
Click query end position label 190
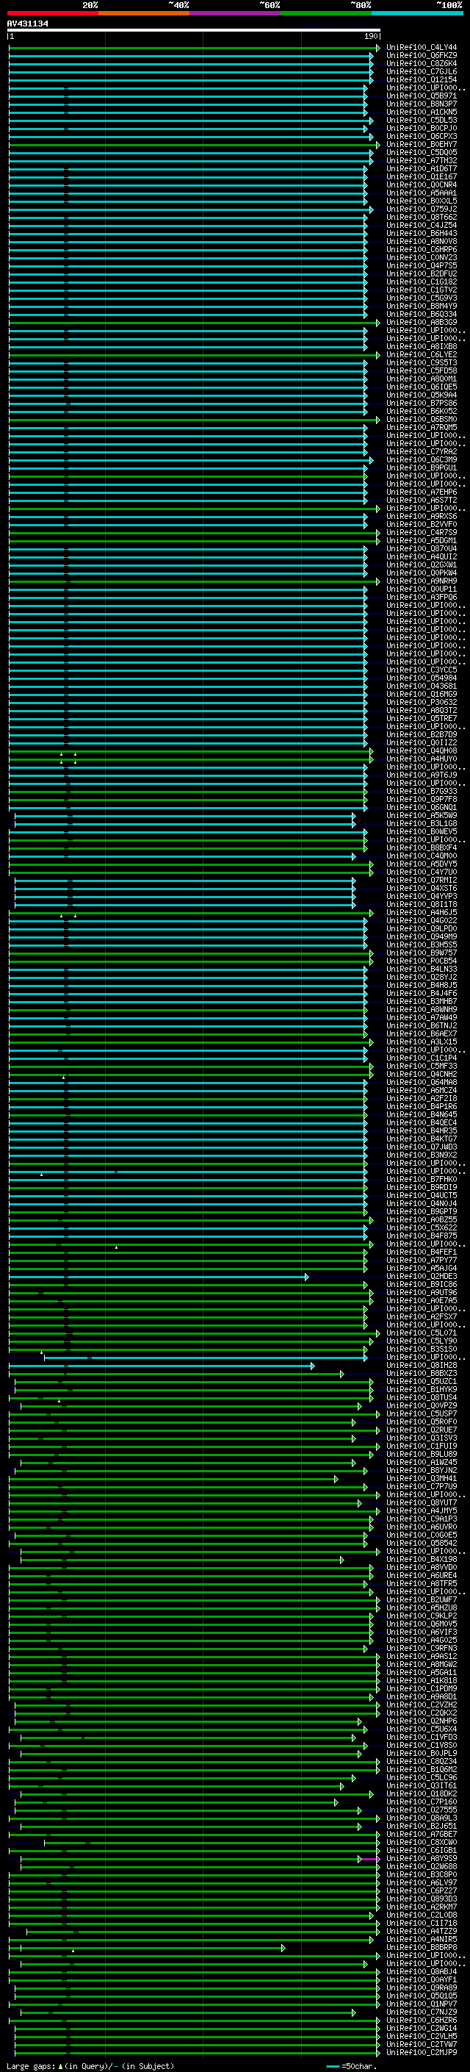click(371, 37)
